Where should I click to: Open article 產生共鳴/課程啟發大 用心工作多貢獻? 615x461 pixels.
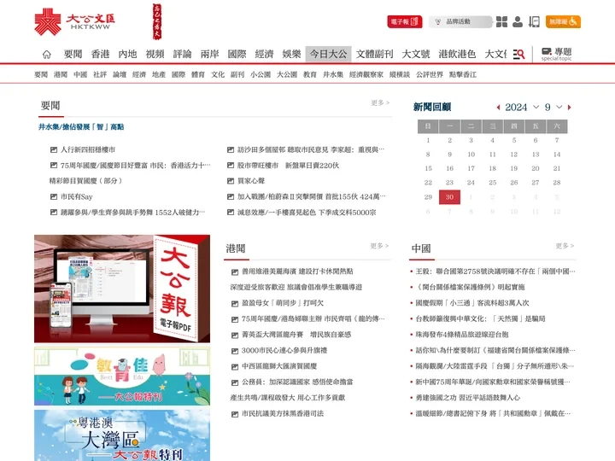click(288, 398)
